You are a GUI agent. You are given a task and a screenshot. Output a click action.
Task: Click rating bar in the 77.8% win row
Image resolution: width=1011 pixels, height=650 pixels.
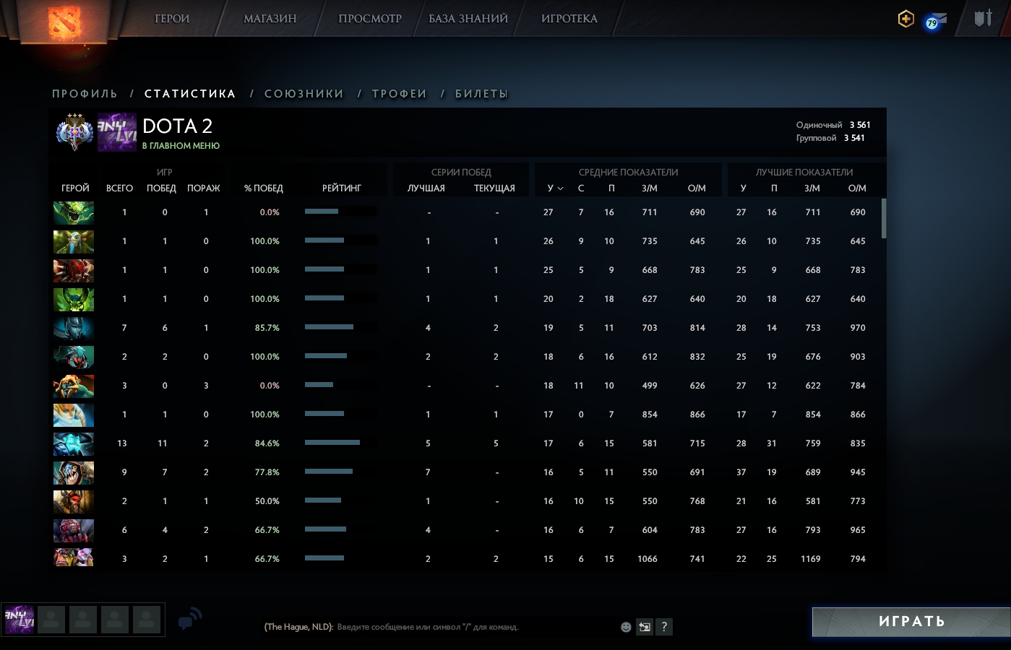click(x=340, y=472)
